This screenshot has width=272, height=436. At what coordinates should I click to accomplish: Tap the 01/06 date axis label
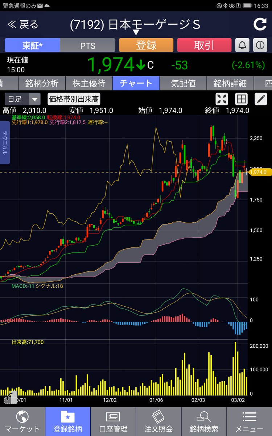[156, 400]
